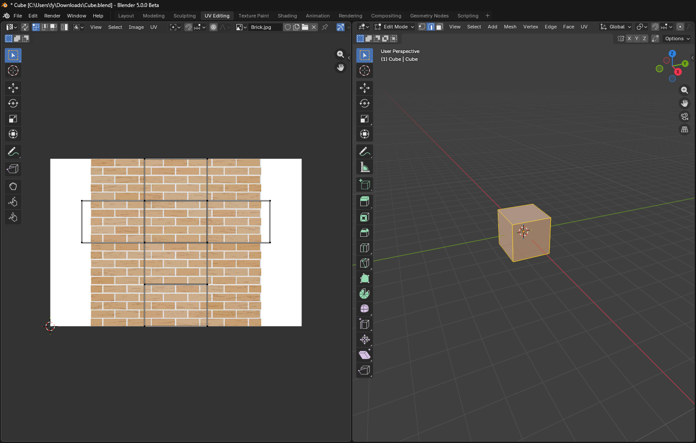The height and width of the screenshot is (443, 696).
Task: Toggle X axis mirror in viewport header
Action: [629, 39]
